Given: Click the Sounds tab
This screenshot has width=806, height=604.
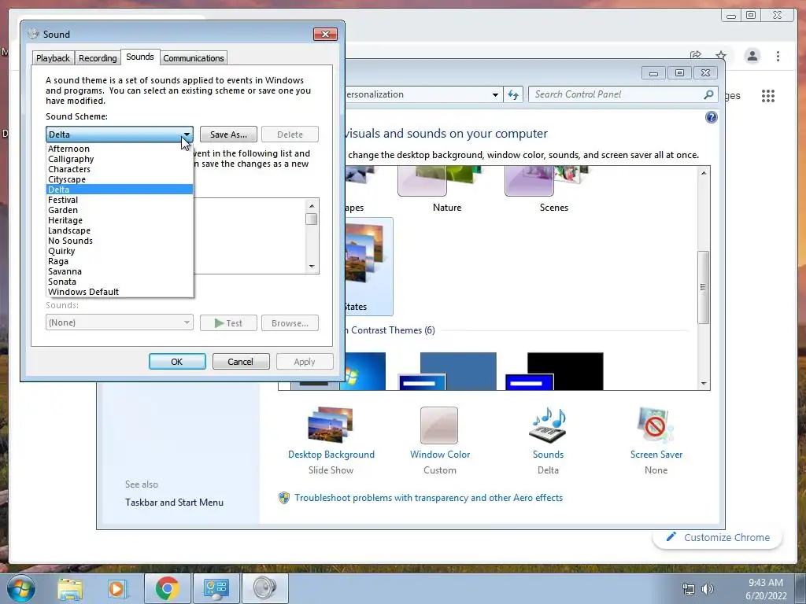Looking at the screenshot, I should (x=140, y=57).
